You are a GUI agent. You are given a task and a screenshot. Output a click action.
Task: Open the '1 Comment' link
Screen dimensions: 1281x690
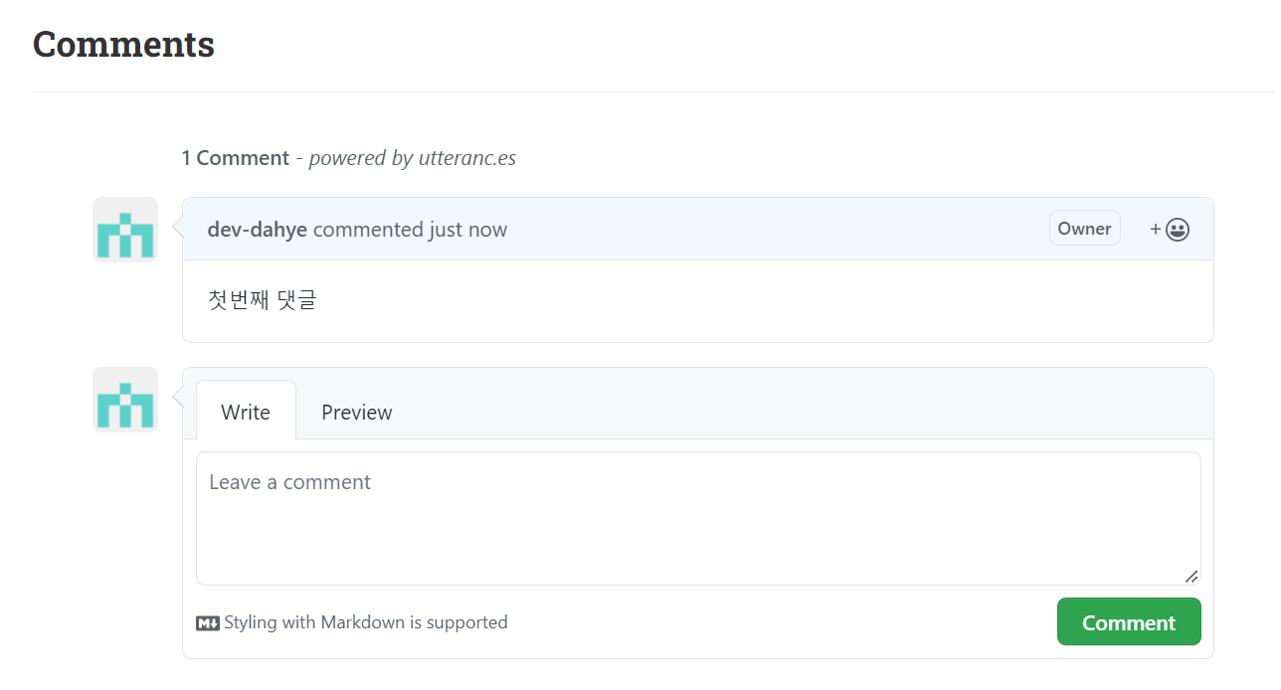click(235, 158)
